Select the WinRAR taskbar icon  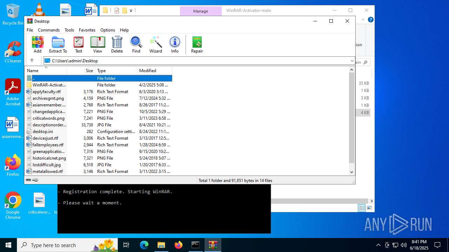213,245
